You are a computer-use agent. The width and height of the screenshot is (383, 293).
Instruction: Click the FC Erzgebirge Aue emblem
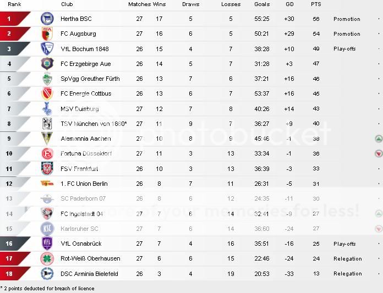click(47, 64)
